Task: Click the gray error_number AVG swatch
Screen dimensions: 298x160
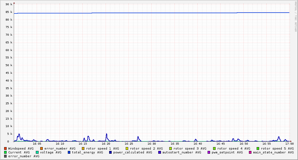Action: (6, 156)
